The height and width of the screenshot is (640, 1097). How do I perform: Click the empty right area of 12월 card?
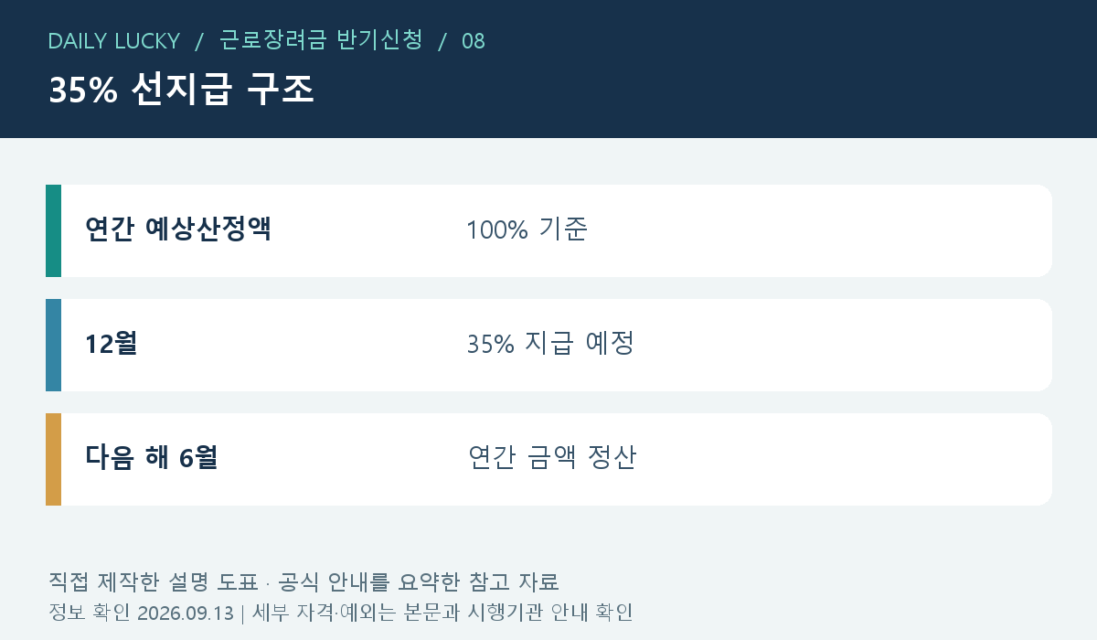click(841, 345)
